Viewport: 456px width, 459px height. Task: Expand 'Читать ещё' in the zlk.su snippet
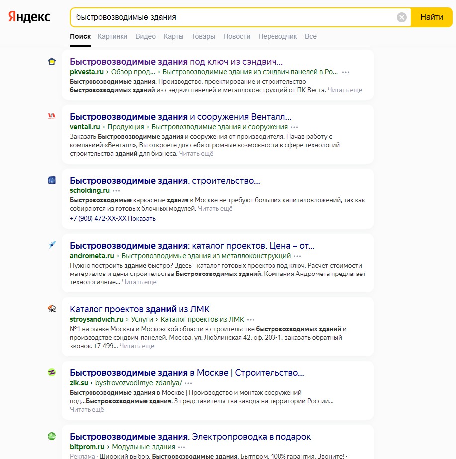(x=87, y=410)
